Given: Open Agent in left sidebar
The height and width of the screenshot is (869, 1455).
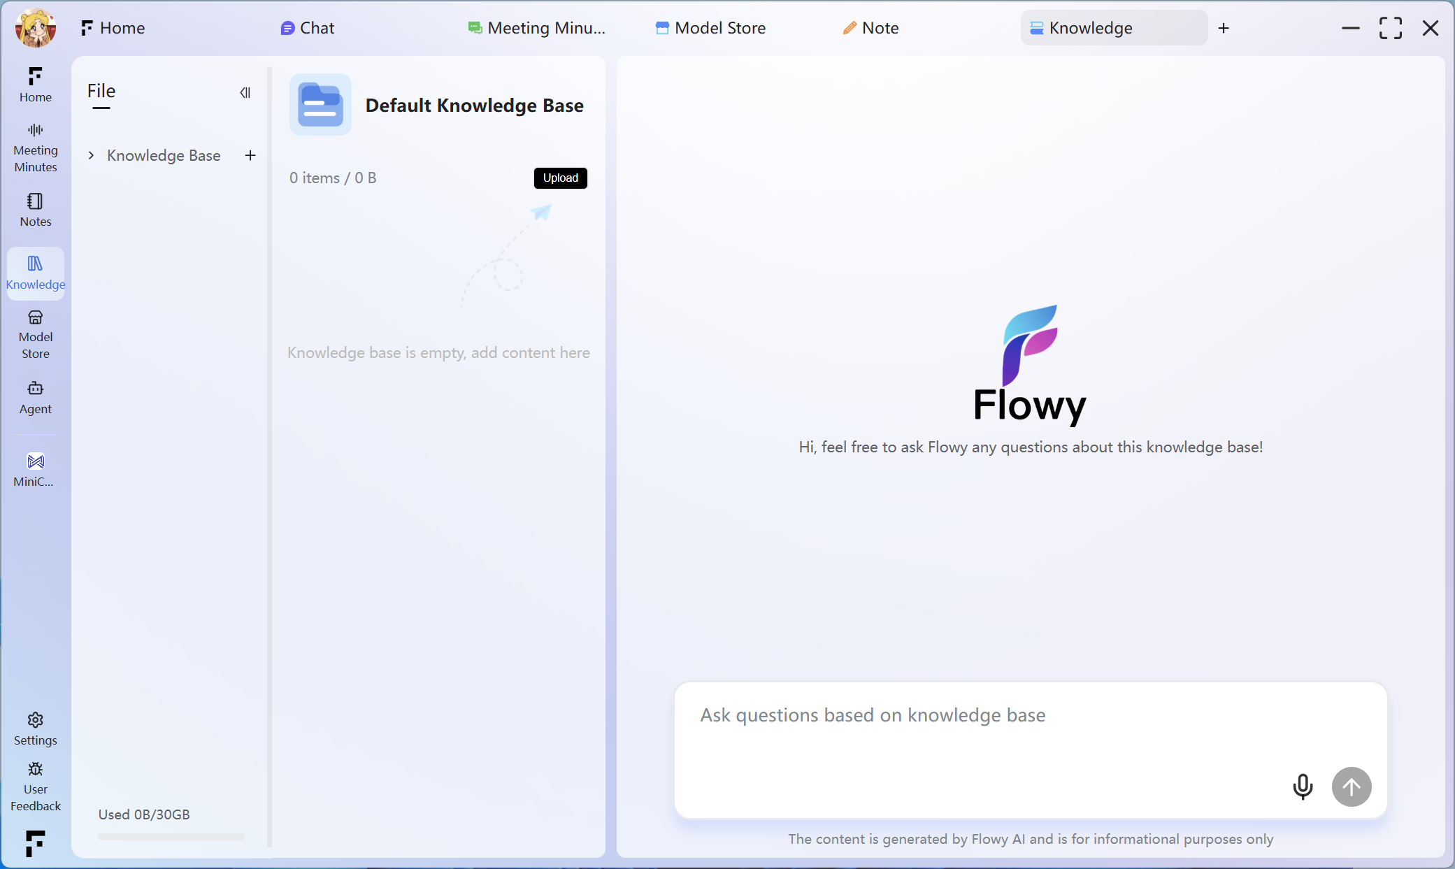Looking at the screenshot, I should [x=35, y=397].
